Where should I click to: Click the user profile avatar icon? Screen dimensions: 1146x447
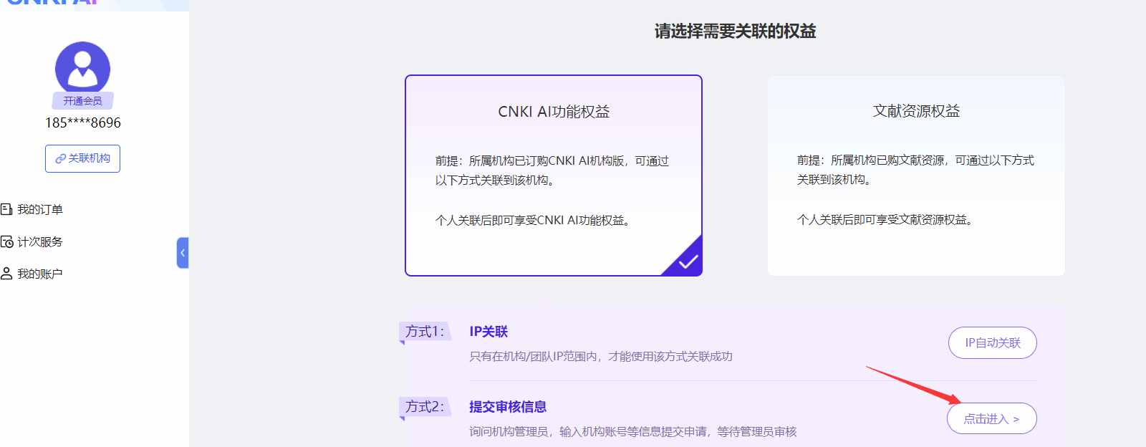point(82,67)
